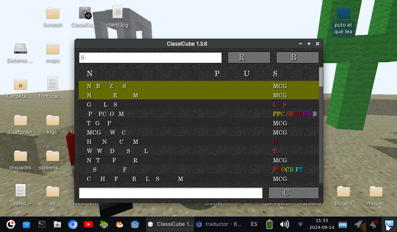
Task: Open the on-screen keyboard tray icon
Action: point(343,224)
